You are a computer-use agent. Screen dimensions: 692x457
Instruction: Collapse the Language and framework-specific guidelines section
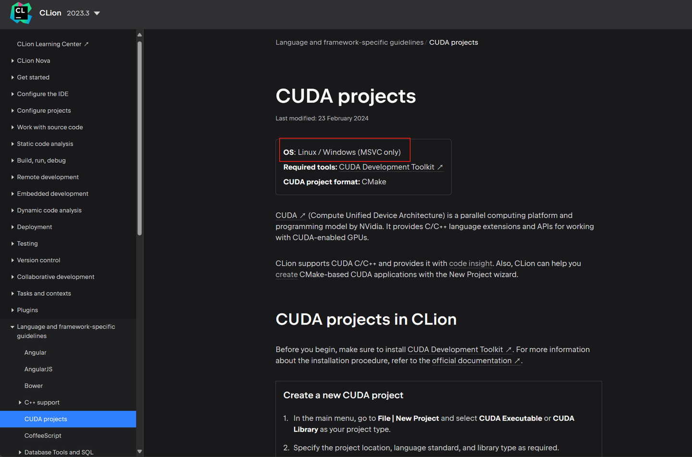tap(12, 326)
